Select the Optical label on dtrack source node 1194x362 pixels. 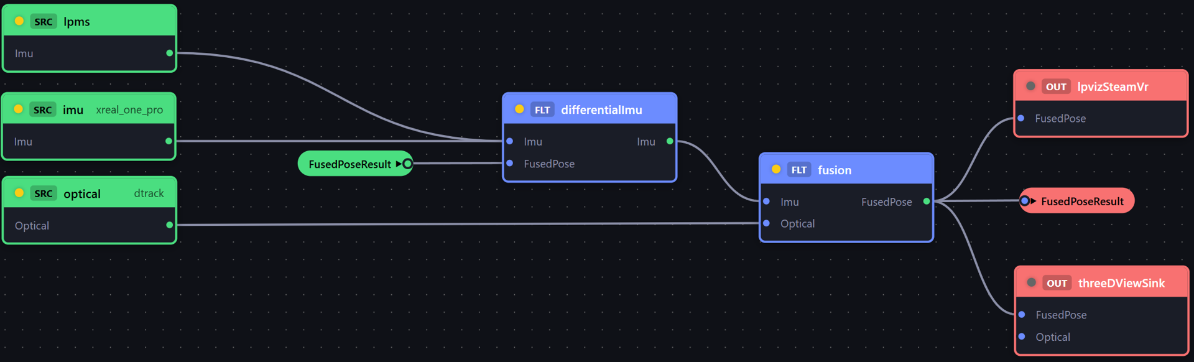coord(32,226)
